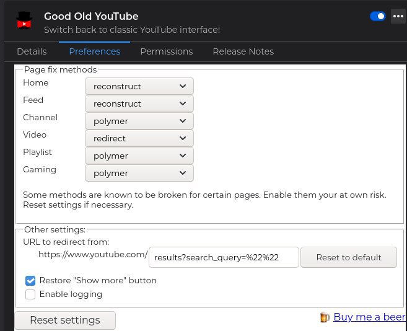Click the Reset settings button

tap(65, 320)
